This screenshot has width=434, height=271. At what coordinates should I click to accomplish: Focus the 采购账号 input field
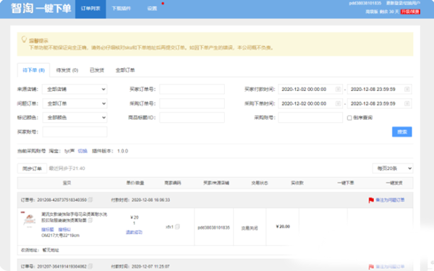pyautogui.click(x=310, y=118)
